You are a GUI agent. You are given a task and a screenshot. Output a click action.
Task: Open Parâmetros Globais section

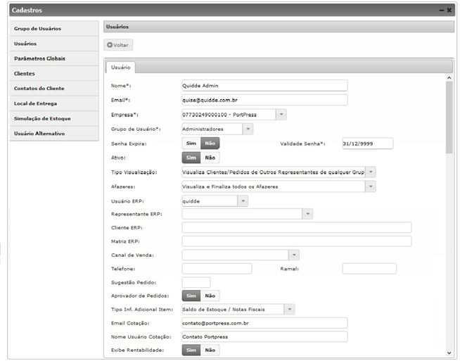tap(54, 58)
